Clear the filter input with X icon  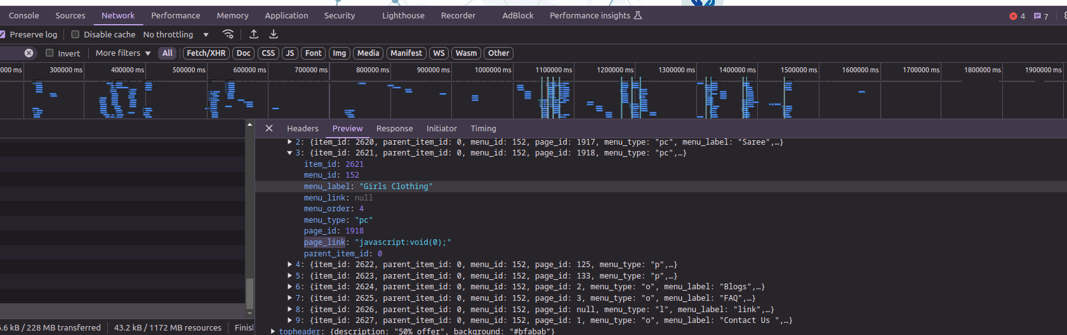[29, 53]
